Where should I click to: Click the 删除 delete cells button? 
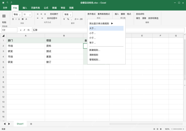pyautogui.click(x=123, y=14)
